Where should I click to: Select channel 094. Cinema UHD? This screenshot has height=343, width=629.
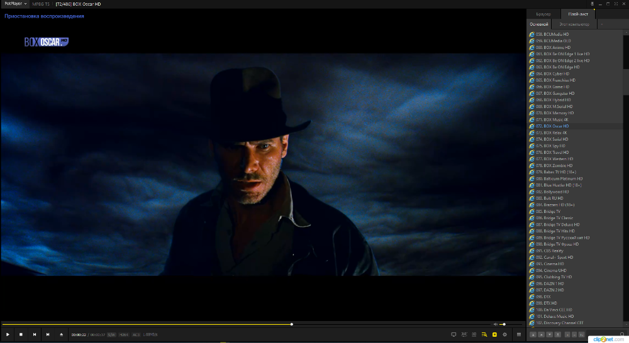[x=576, y=271]
